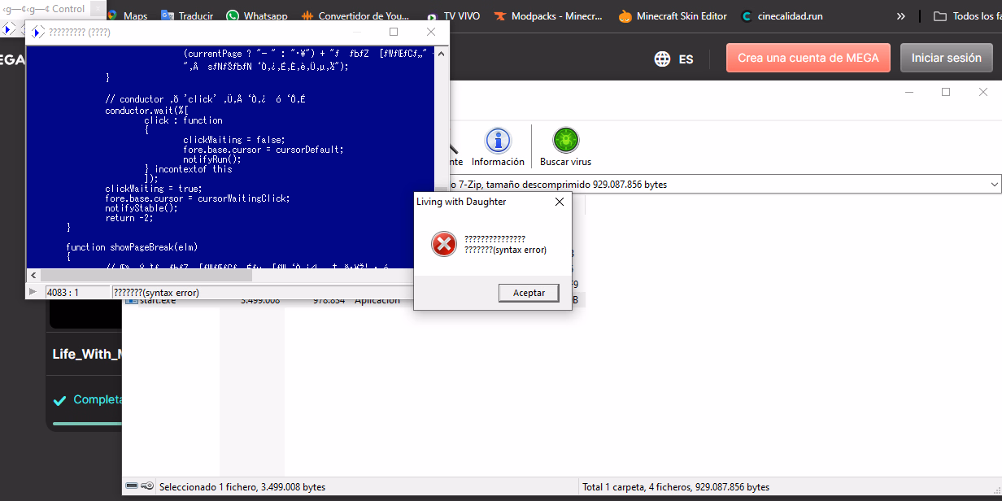Screen dimensions: 1002x501
Task: Expand the 7-Zip archive path dropdown
Action: coord(994,185)
